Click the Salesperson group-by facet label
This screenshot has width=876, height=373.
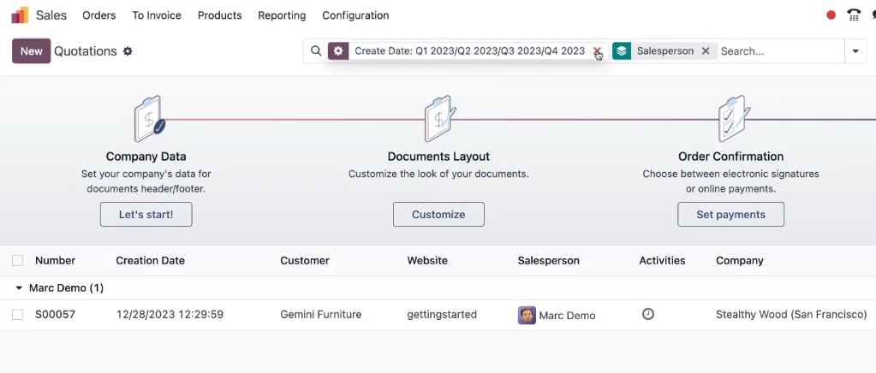[665, 51]
